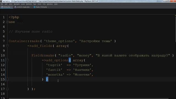Collapse the add_fields block at line 8
The height and width of the screenshot is (99, 176).
pyautogui.click(x=7, y=46)
